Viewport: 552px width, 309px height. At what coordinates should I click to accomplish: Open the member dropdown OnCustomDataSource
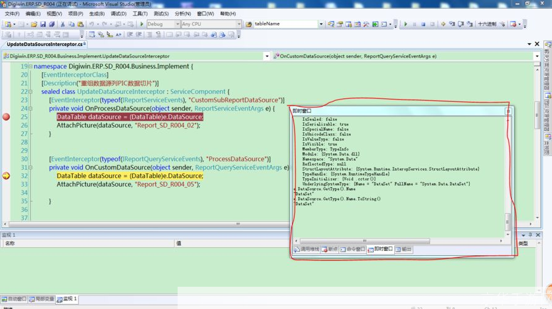click(537, 56)
